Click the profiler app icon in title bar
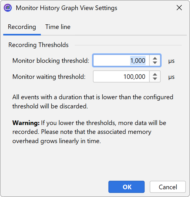Screen dimensions: 190x197 click(x=8, y=8)
